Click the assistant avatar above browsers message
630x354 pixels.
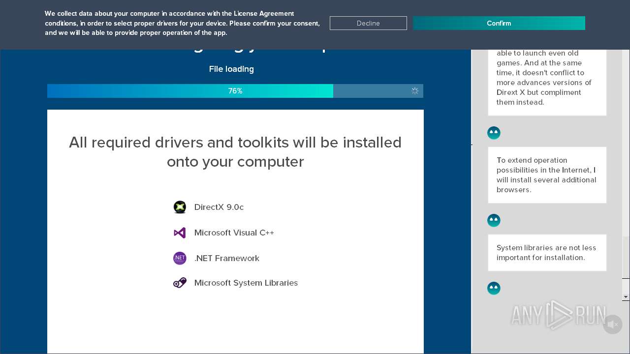point(494,133)
